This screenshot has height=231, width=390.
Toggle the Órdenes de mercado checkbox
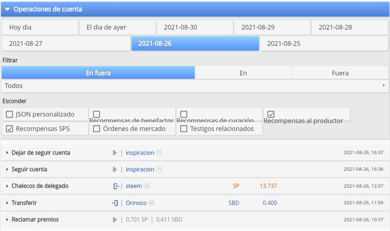96,129
